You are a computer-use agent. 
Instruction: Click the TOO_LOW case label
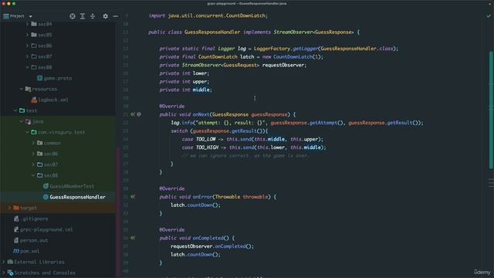click(x=206, y=139)
